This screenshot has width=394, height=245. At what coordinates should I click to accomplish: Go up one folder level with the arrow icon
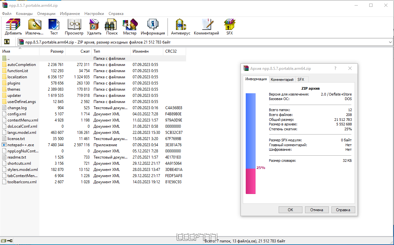point(7,42)
